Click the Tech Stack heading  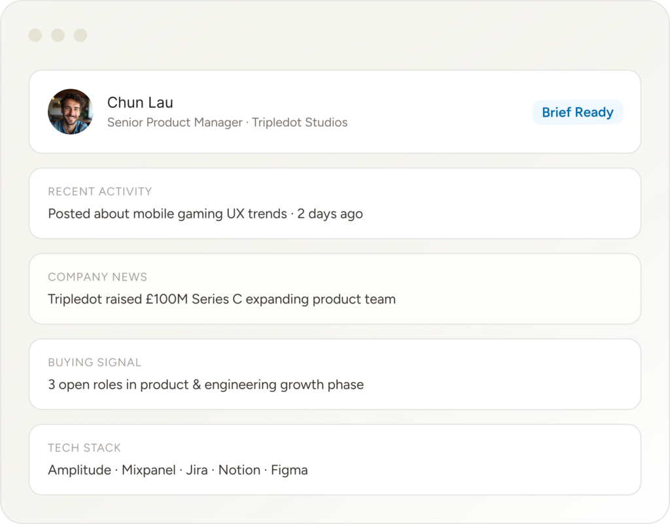[x=84, y=448]
